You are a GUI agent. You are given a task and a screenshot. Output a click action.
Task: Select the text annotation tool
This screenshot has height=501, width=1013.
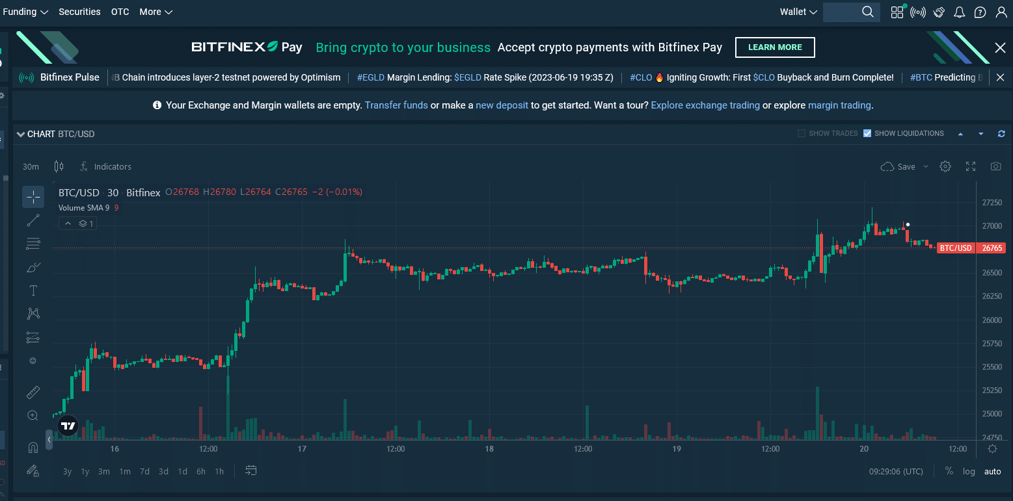[x=33, y=290]
